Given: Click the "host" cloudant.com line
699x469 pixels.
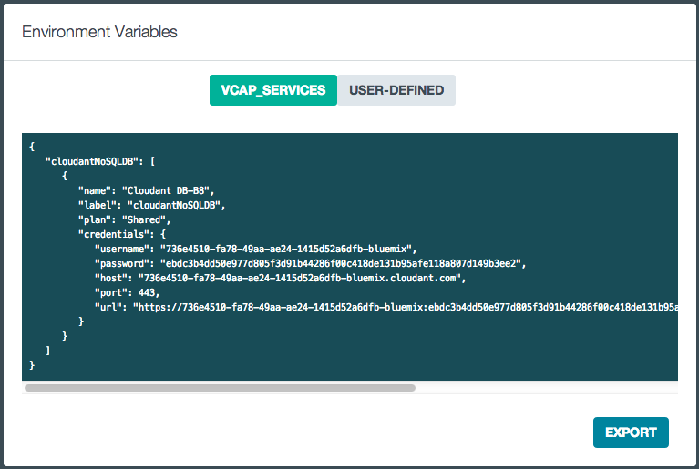Looking at the screenshot, I should click(x=280, y=279).
